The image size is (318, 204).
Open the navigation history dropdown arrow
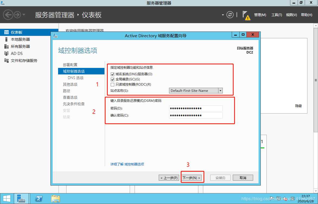[24, 15]
